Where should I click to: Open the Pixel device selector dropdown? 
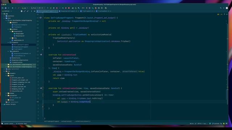pyautogui.click(x=38, y=8)
